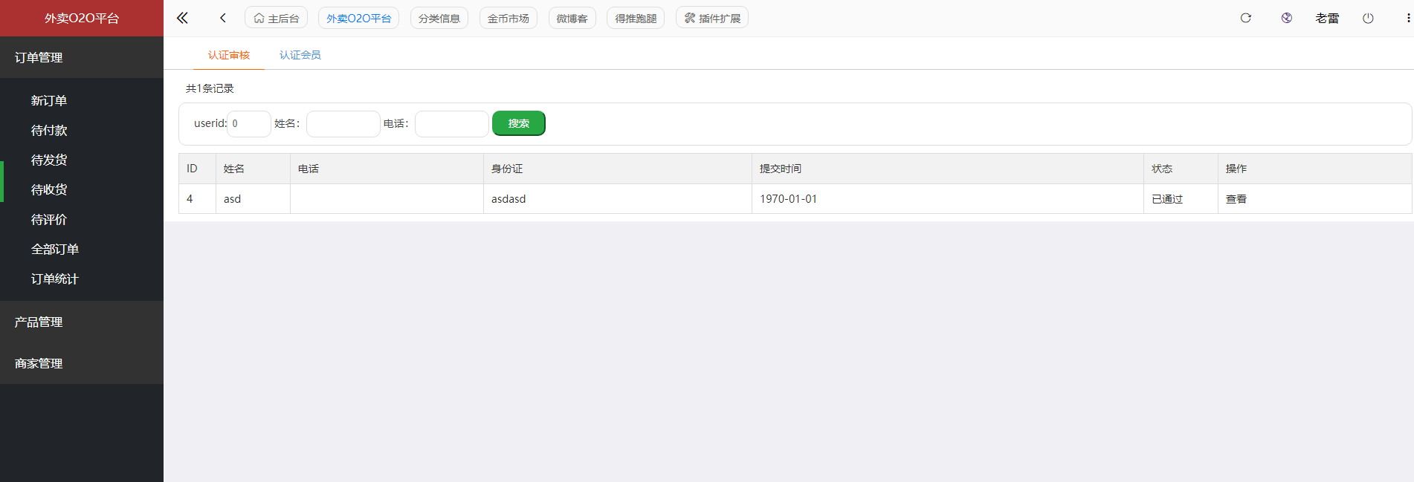Click the globe icon in top bar
Image resolution: width=1414 pixels, height=482 pixels.
click(x=1286, y=18)
